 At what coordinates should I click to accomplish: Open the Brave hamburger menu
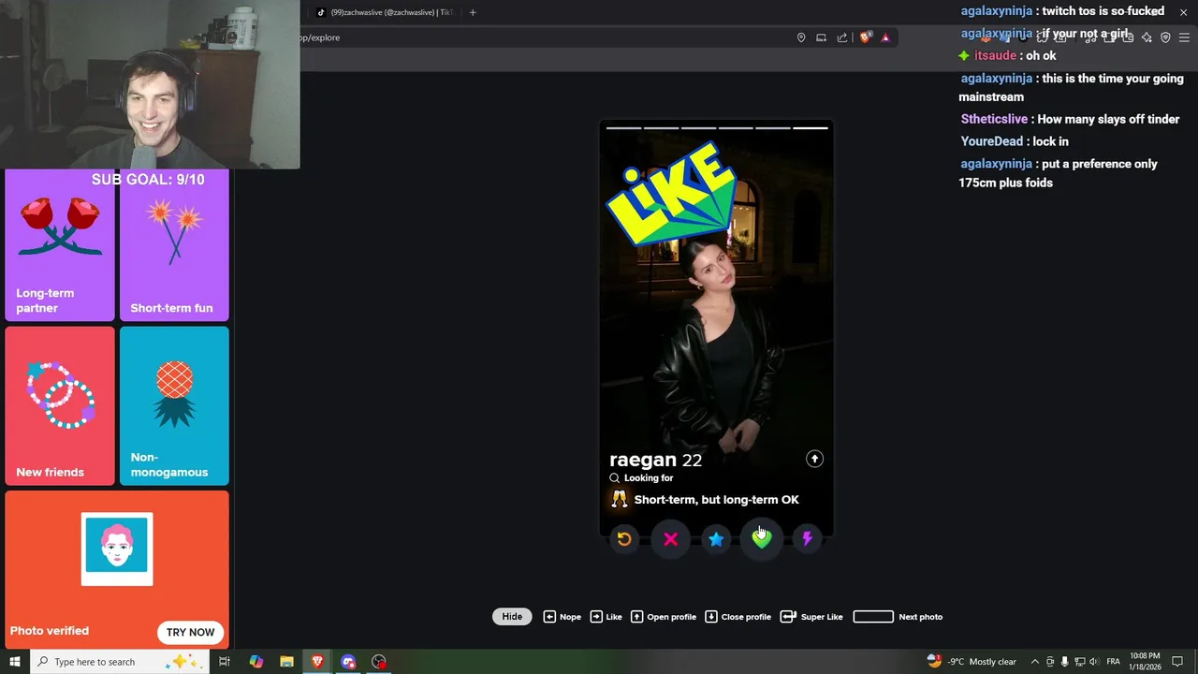coord(1184,37)
